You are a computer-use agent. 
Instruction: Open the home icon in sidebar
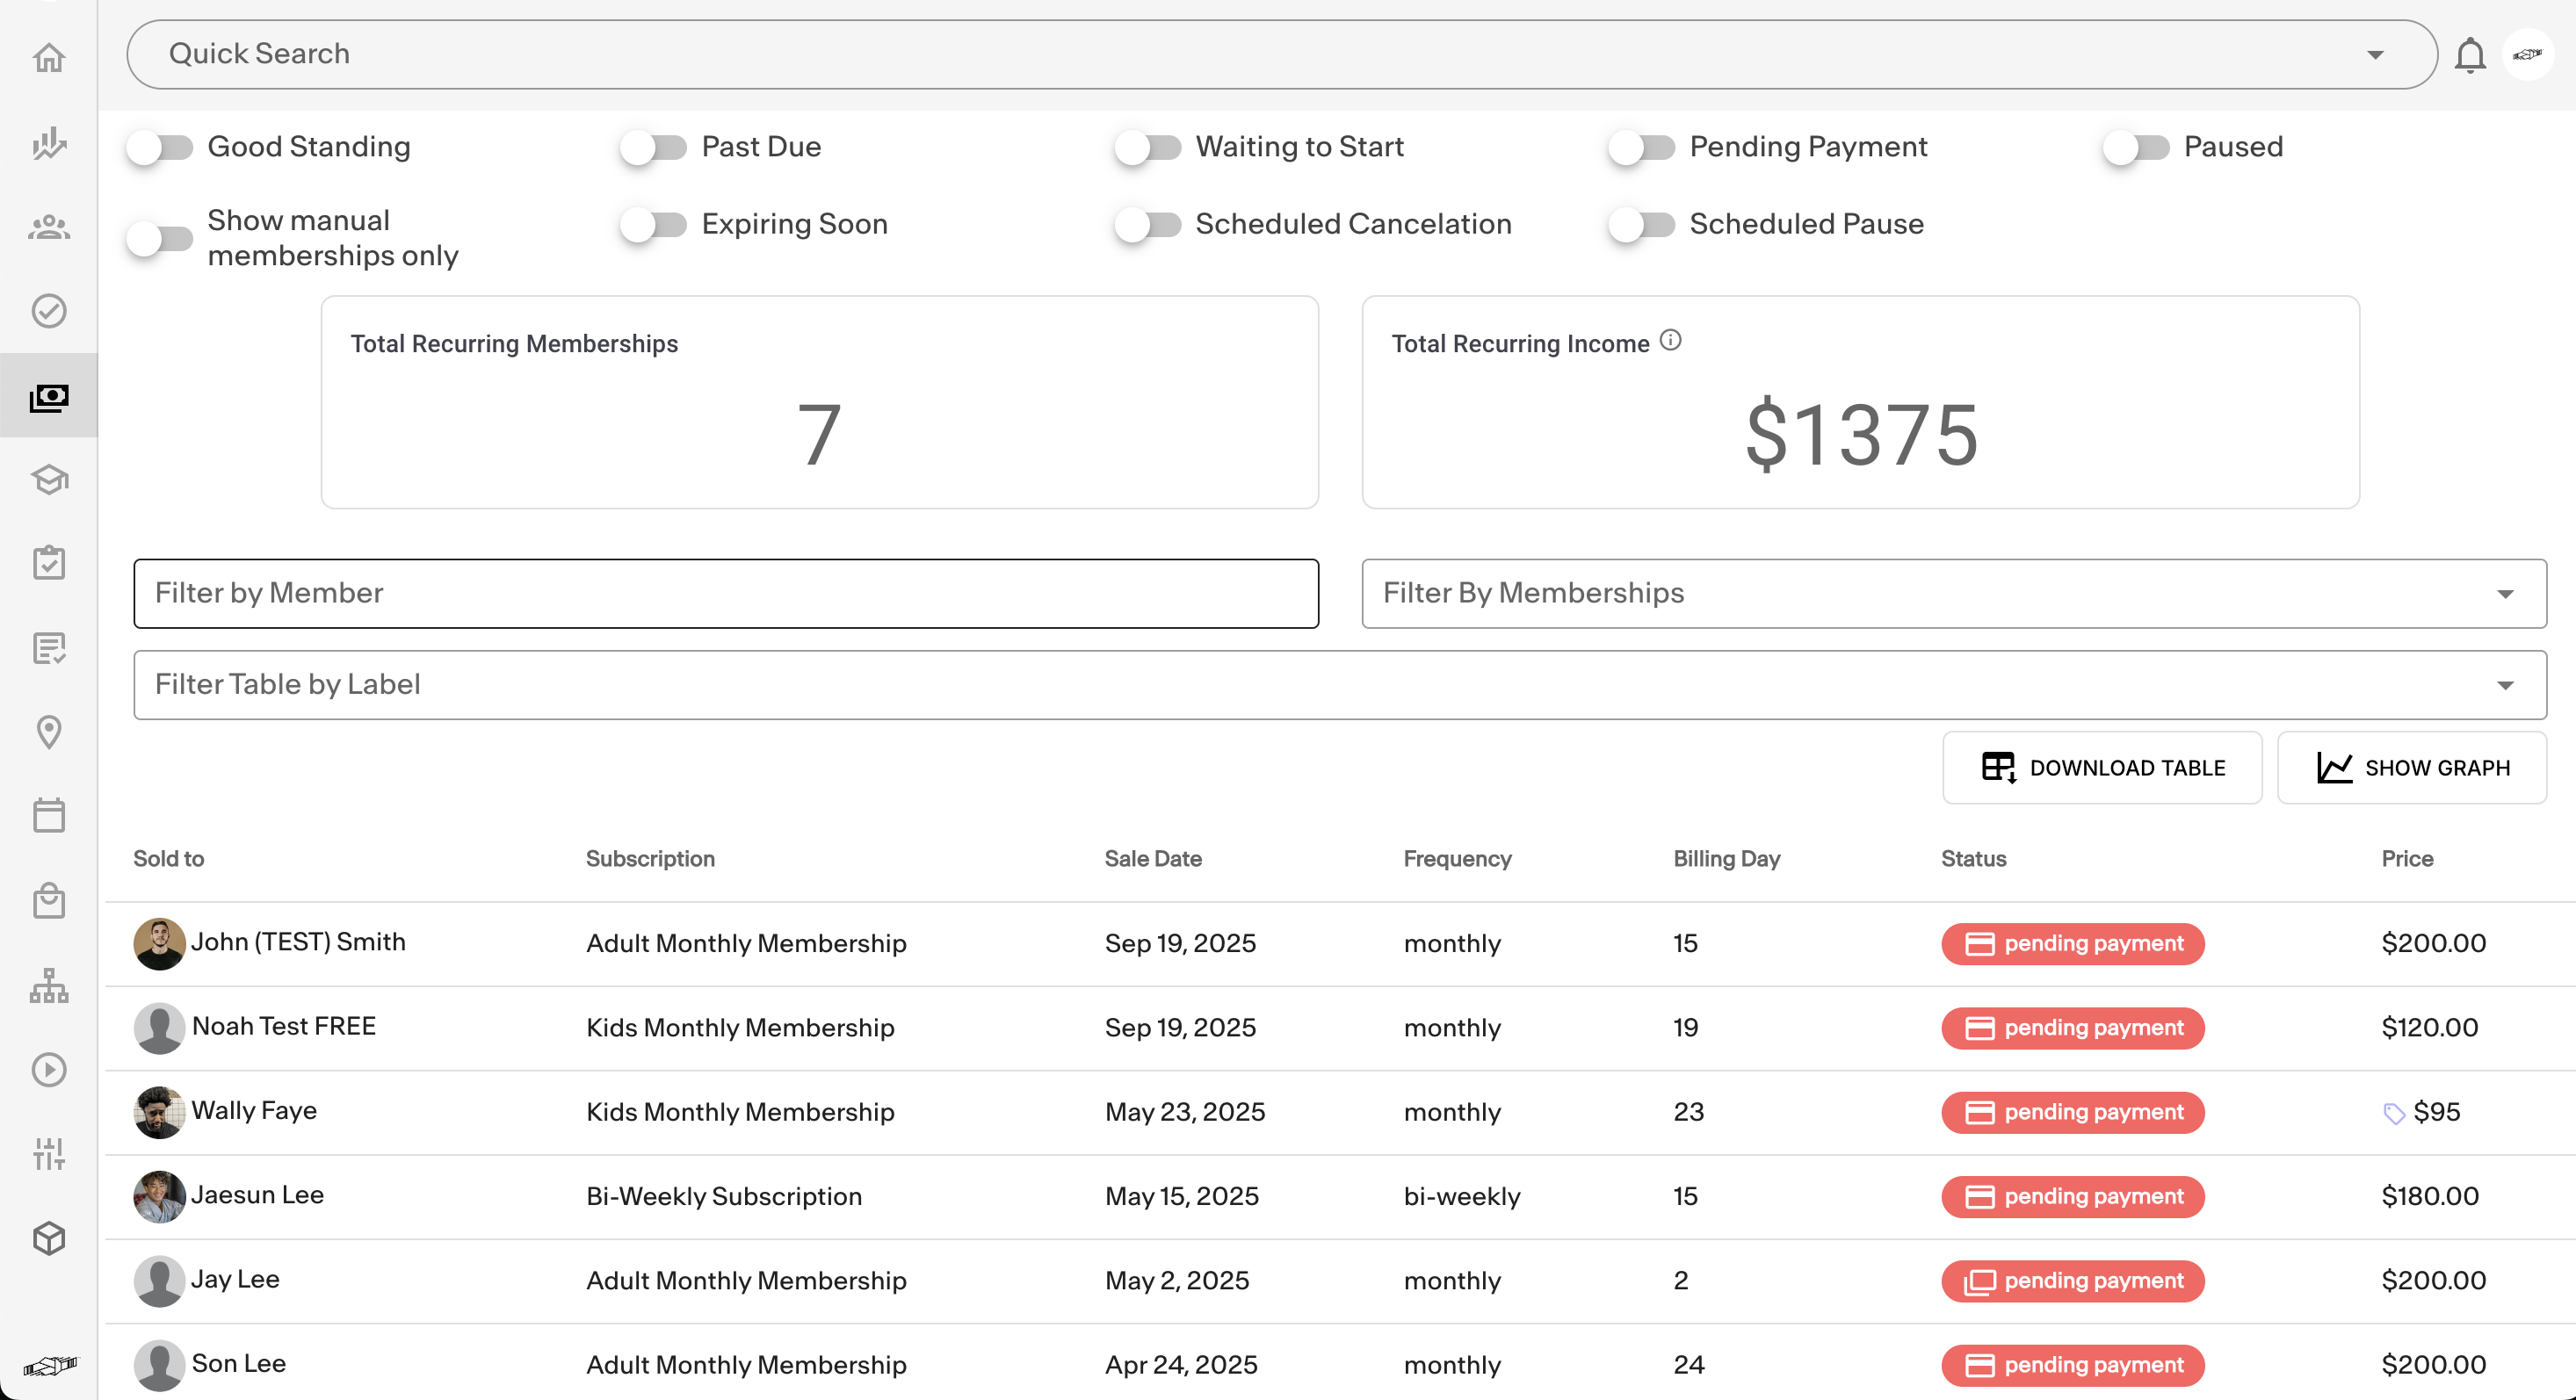tap(49, 58)
